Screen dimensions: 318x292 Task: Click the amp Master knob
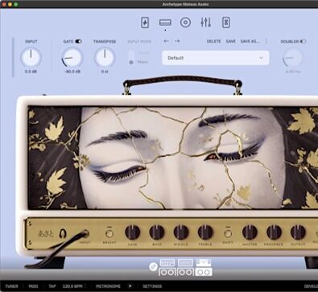click(250, 232)
